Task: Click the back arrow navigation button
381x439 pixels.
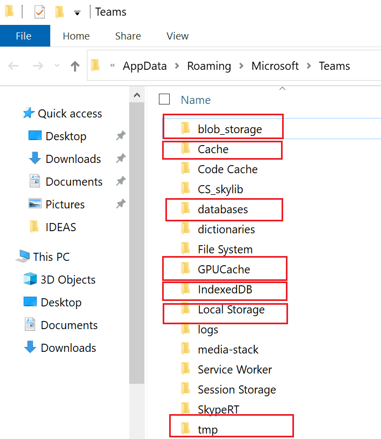Action: point(14,66)
